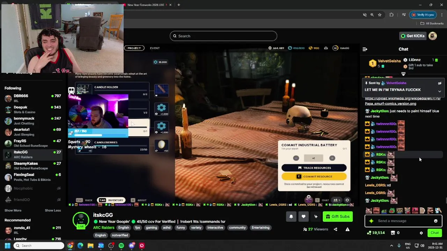Bookmark this page with star icon
Screen dimensions: 447x251
pyautogui.click(x=380, y=15)
